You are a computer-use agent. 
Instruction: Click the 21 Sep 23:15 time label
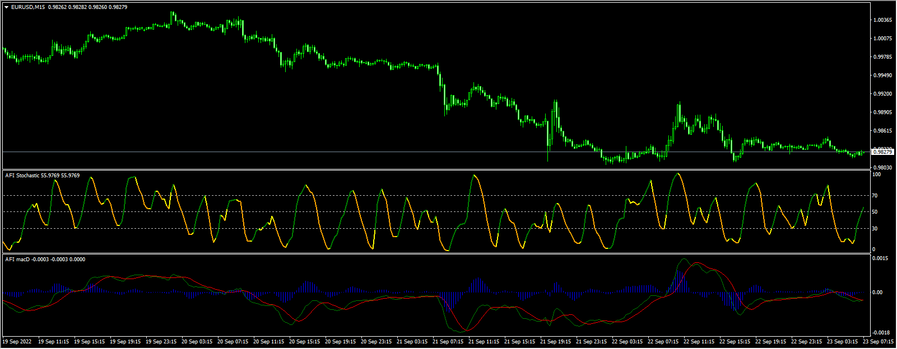(x=592, y=341)
